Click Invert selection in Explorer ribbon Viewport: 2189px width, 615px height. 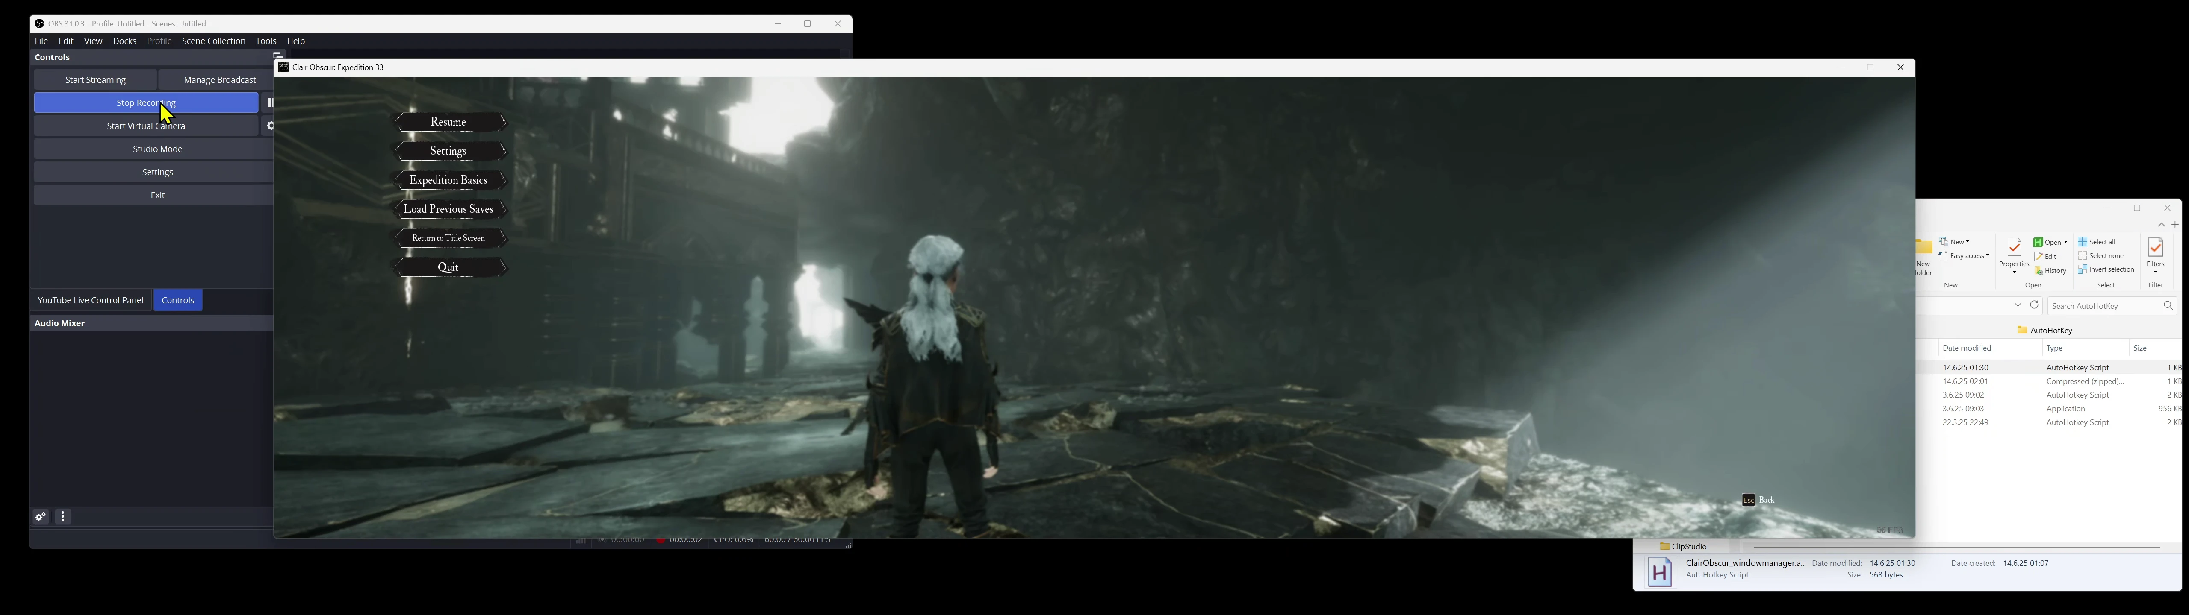[2106, 269]
